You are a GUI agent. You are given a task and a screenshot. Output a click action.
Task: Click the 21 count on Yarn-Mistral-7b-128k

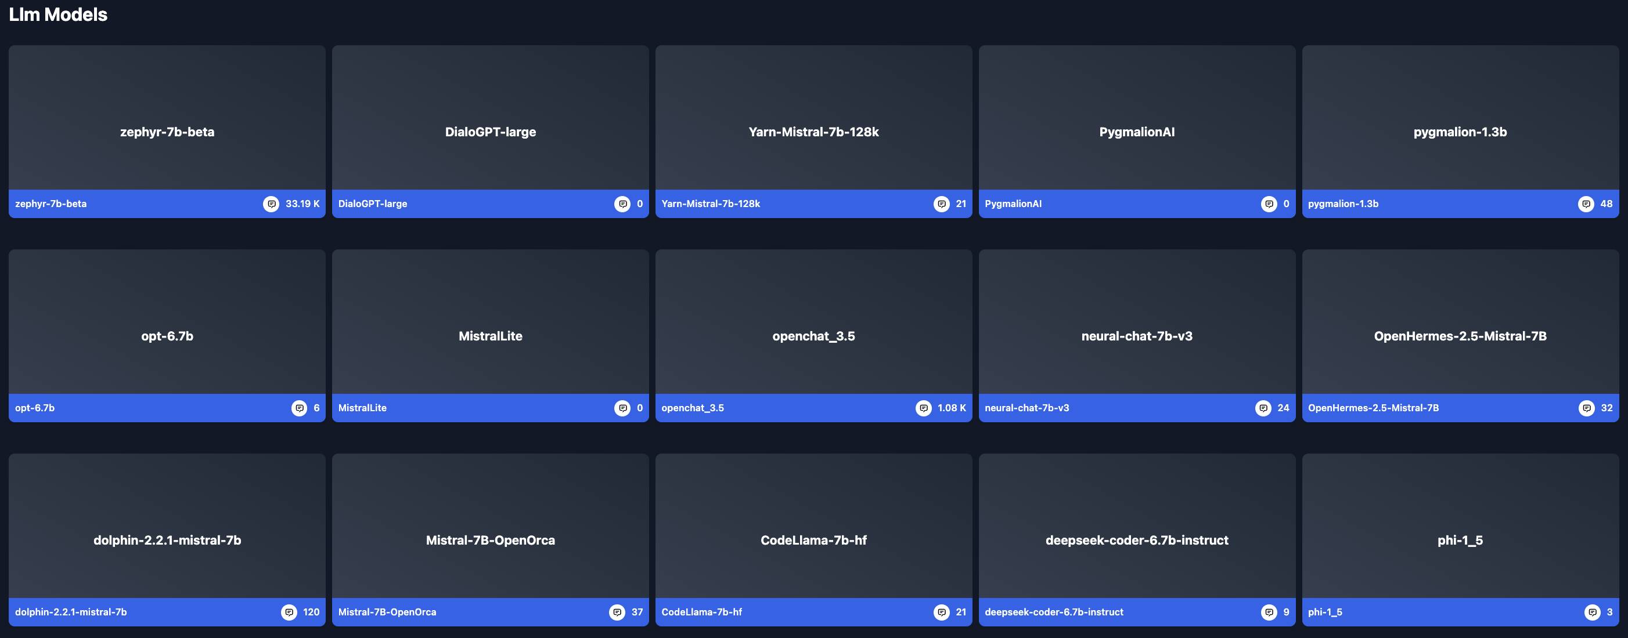tap(961, 204)
